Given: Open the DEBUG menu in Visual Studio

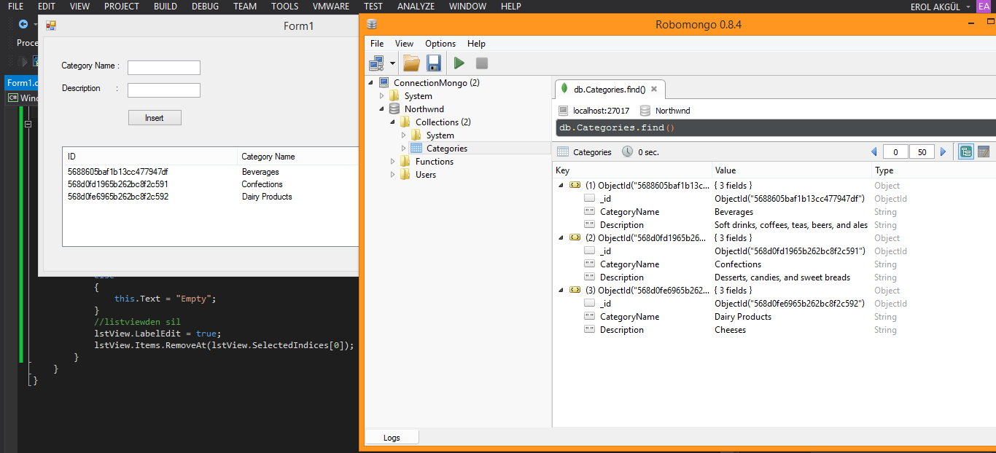Looking at the screenshot, I should [205, 7].
